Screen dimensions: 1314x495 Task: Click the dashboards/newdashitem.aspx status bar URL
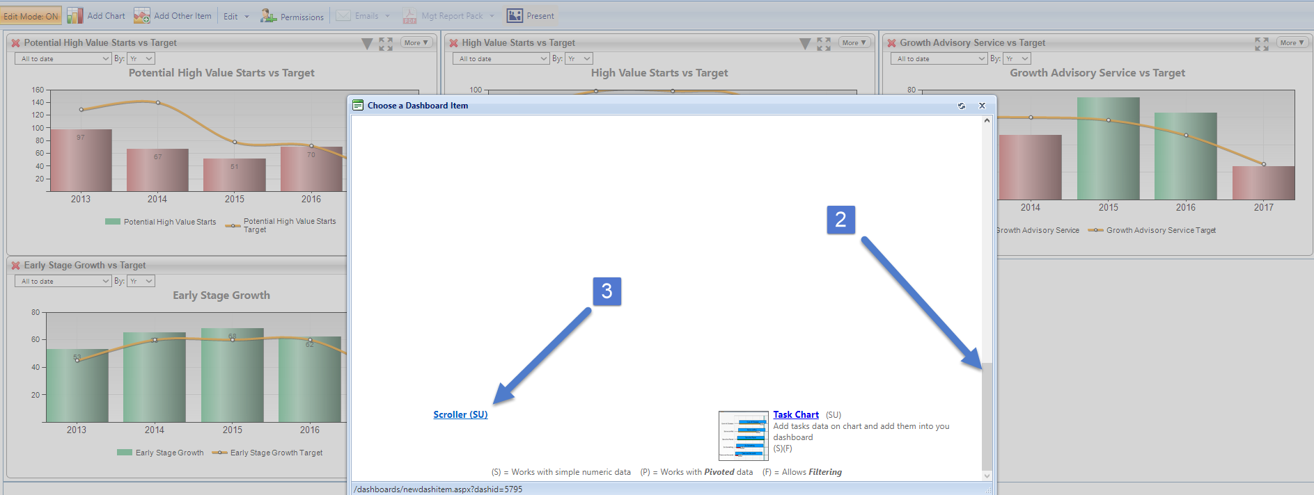point(438,489)
